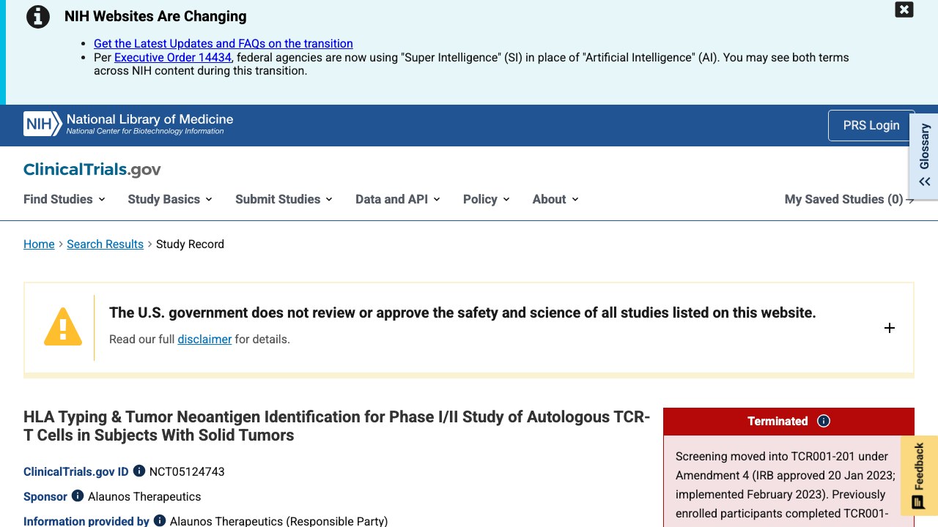Go to Search Results breadcrumb
Screen dimensions: 938x527
(x=105, y=244)
